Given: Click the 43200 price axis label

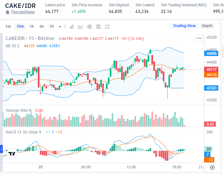Looking at the screenshot, I should [x=212, y=100].
